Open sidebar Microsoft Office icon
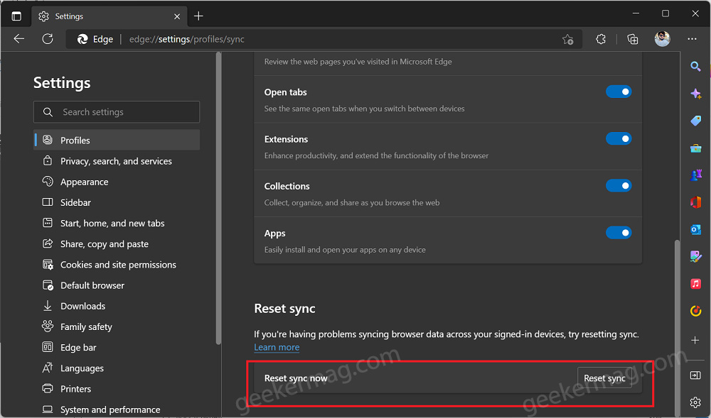Image resolution: width=711 pixels, height=418 pixels. point(695,202)
